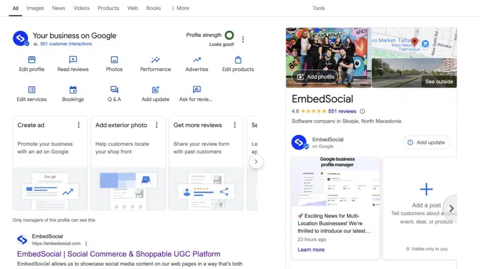Expand the More search tabs menu
Viewport: 480px width, 269px height.
coord(180,8)
